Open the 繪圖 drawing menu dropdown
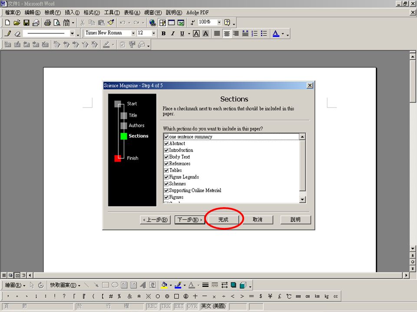Screen dimensions: 417x312 click(x=15, y=285)
